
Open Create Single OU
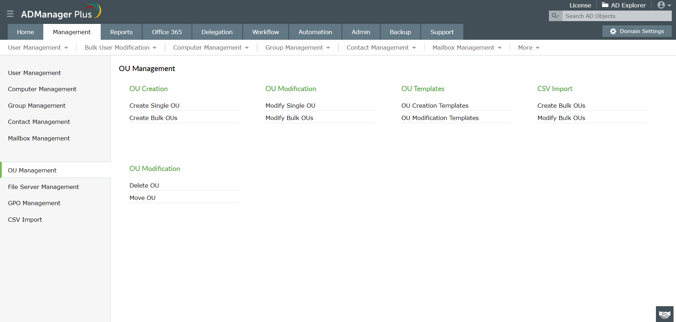click(x=154, y=106)
